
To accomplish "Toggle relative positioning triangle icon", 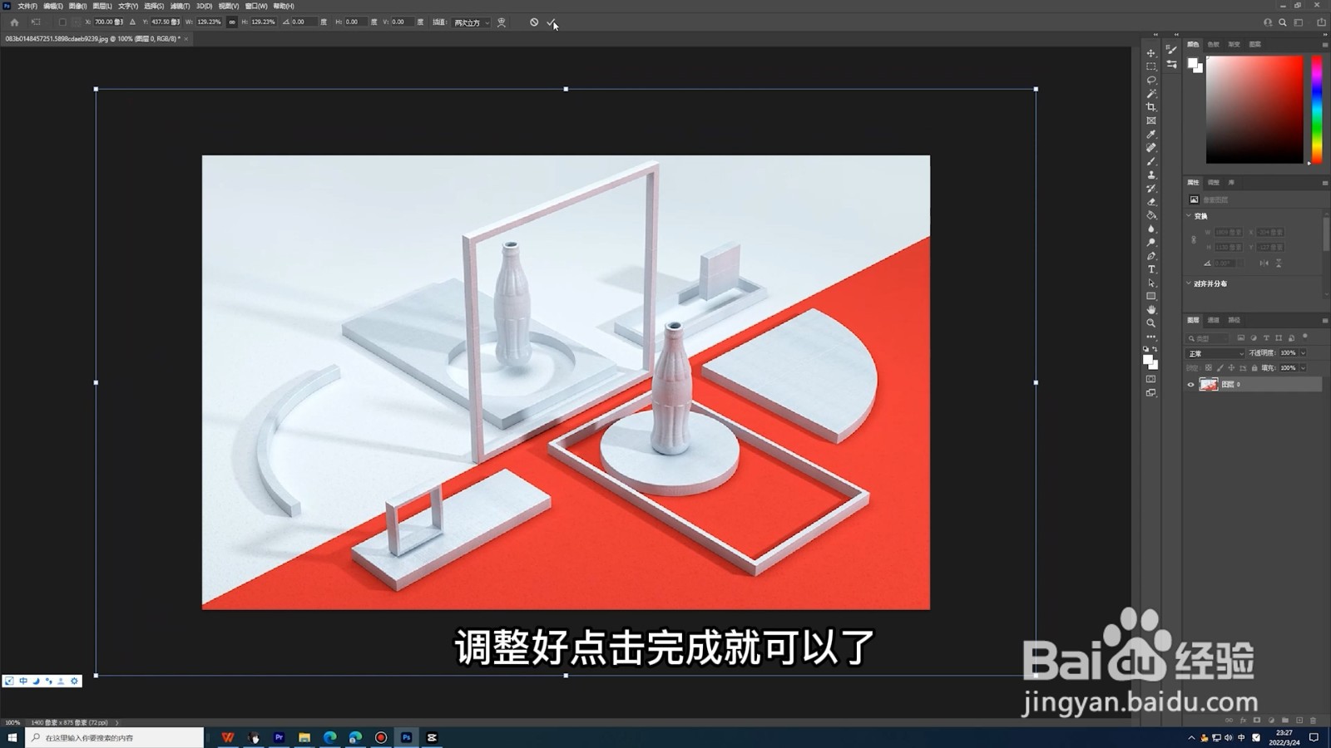I will point(133,22).
